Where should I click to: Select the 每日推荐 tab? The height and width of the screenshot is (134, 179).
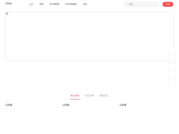75,96
